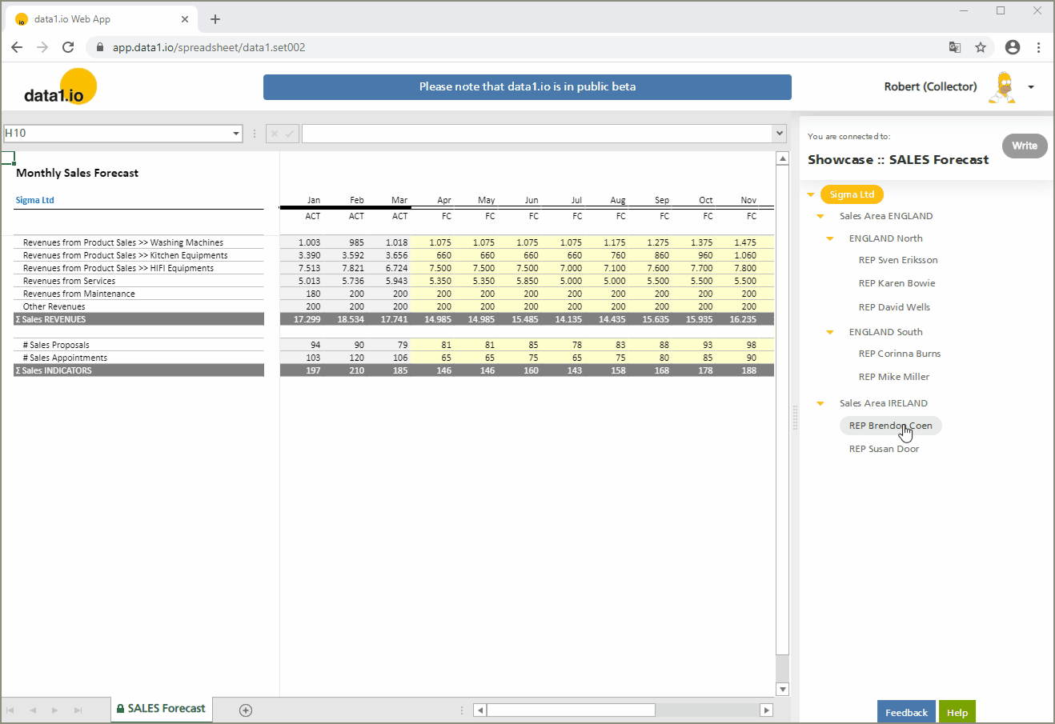The width and height of the screenshot is (1055, 724).
Task: Jump to the first sheet tab
Action: (10, 710)
